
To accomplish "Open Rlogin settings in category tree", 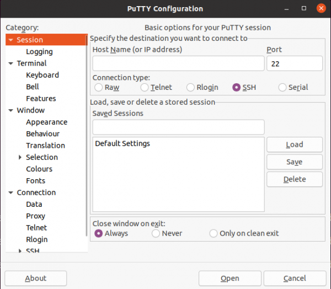I will (37, 239).
